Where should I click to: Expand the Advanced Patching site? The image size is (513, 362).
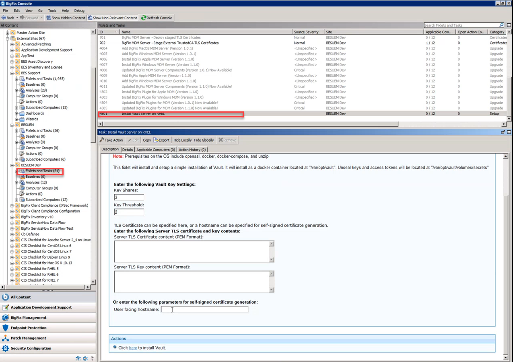[12, 44]
